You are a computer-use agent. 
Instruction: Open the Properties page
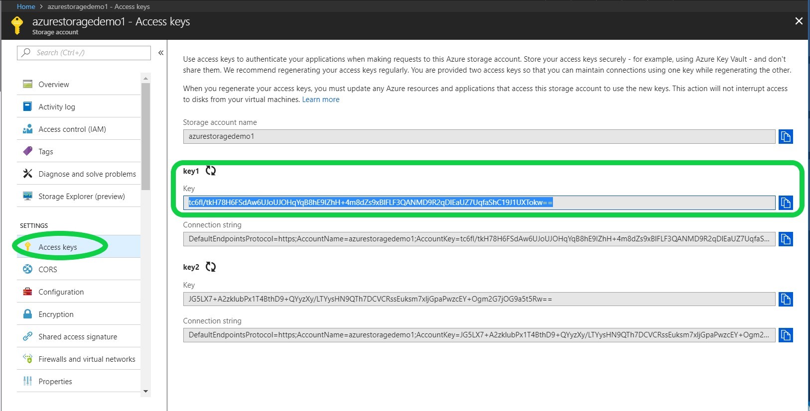tap(79, 381)
